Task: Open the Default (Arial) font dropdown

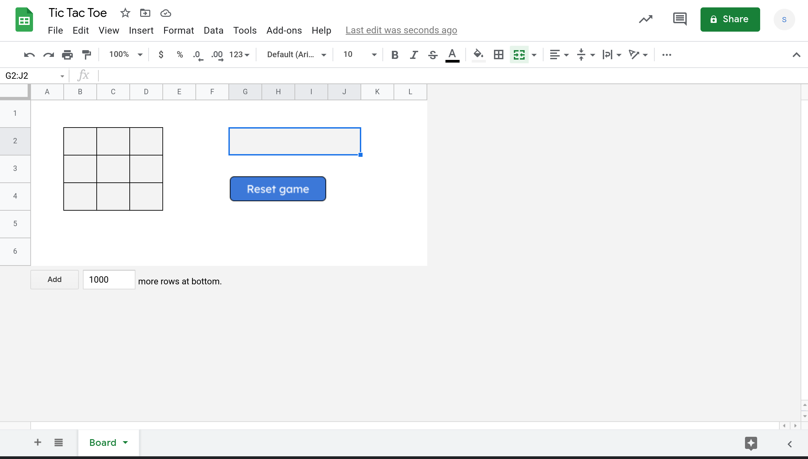Action: [296, 55]
